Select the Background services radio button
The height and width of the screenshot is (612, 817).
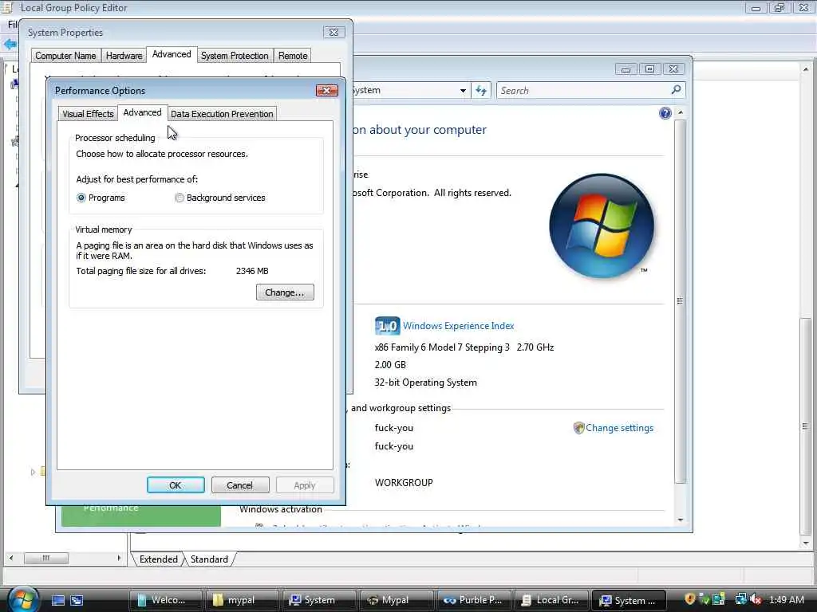[x=180, y=198]
